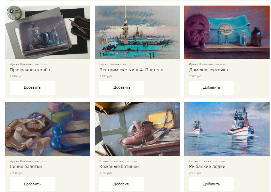271x192 pixels.
Task: Add Кожаные ботинки course with Добавить button
Action: (122, 184)
